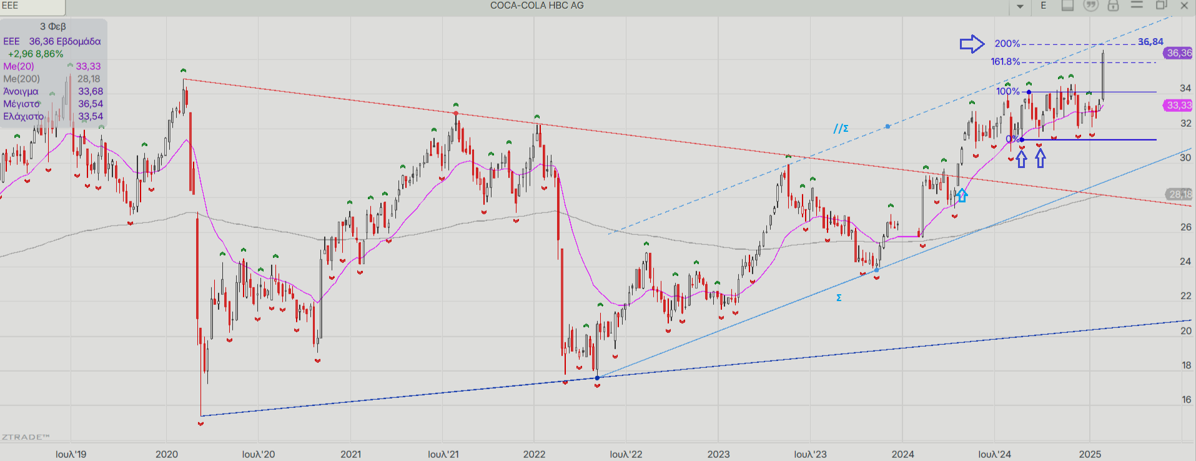1196x461 pixels.
Task: Click the 2024 time axis label
Action: point(902,454)
